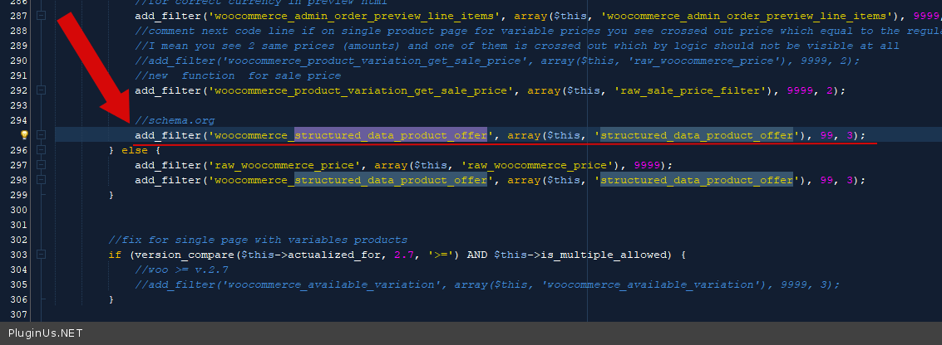
Task: Collapse the else block at line 296
Action: tap(42, 150)
